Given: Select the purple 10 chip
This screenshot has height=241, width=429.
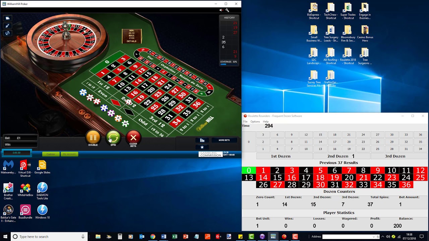Looking at the screenshot, I should [x=111, y=113].
